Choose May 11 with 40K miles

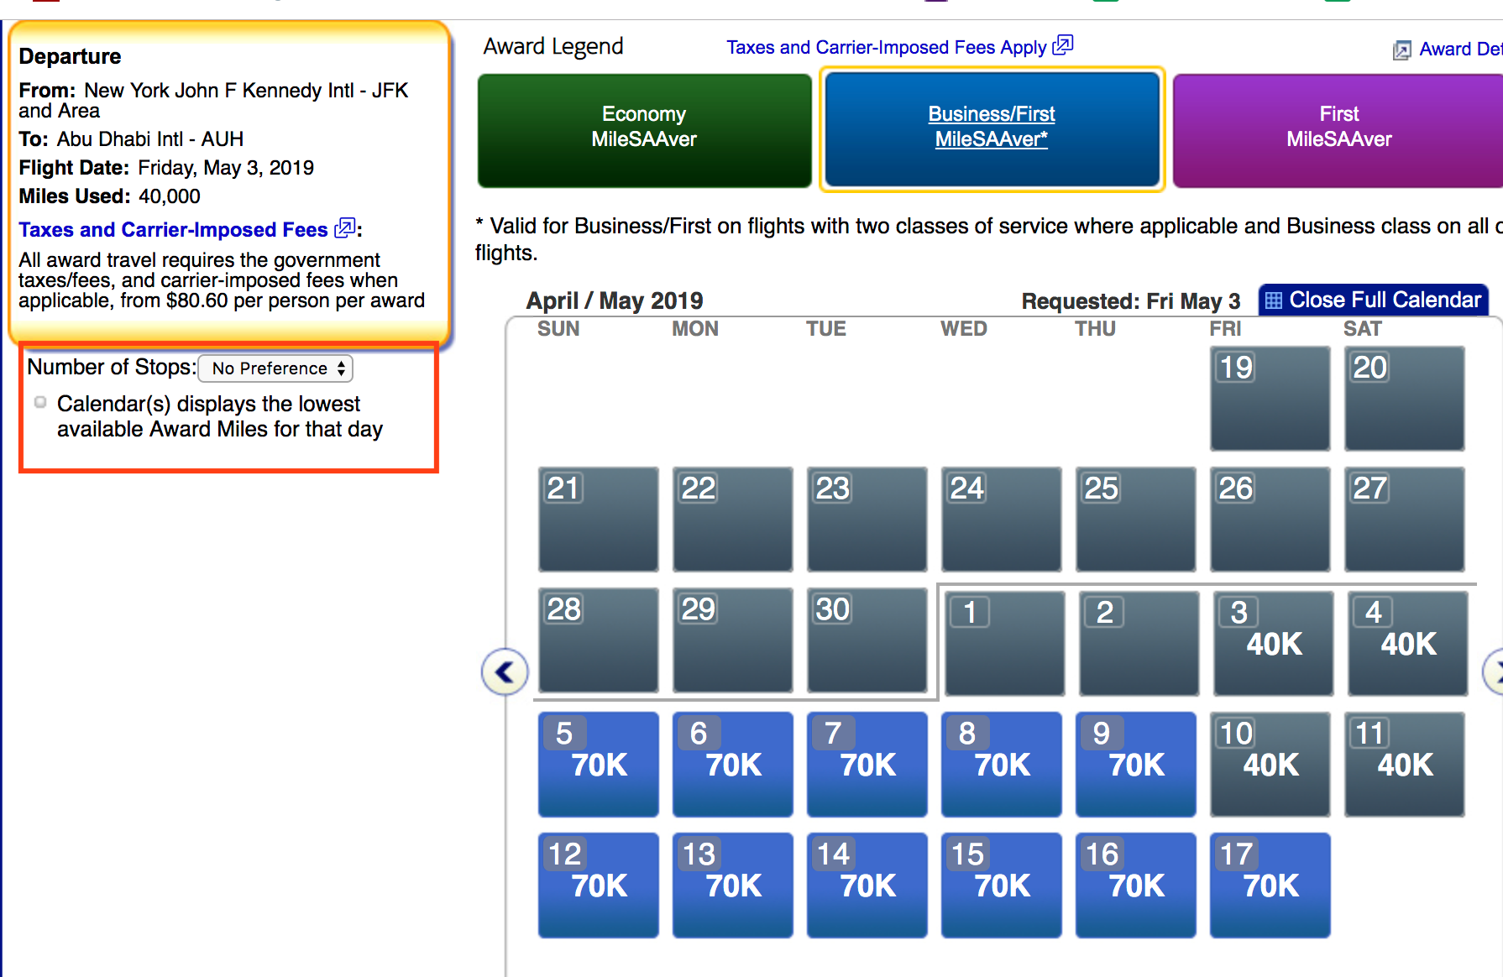[x=1405, y=765]
